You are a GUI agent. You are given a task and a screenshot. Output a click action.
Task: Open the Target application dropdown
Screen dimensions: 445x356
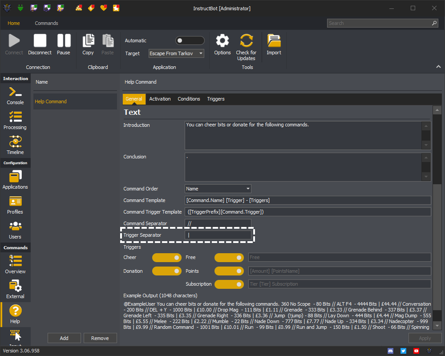(x=176, y=53)
